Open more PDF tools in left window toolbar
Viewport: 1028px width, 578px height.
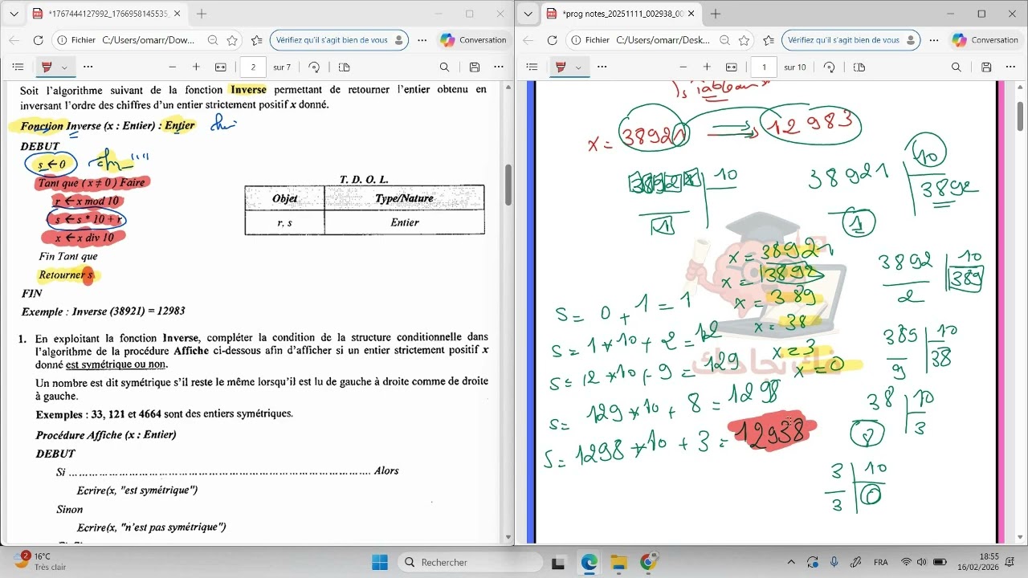coord(88,67)
